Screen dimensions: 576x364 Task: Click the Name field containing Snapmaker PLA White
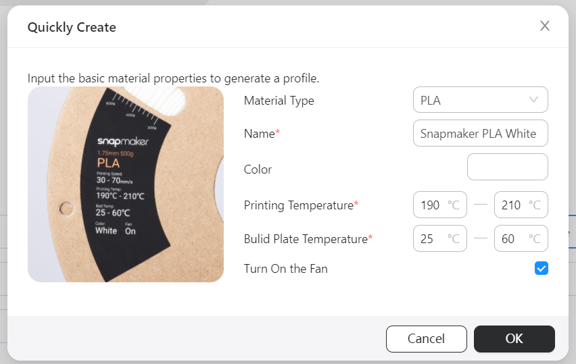[x=480, y=134]
